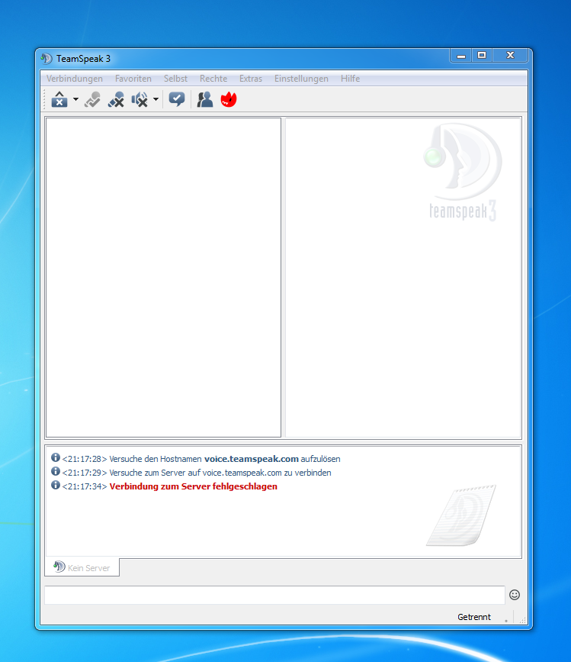Viewport: 571px width, 662px height.
Task: Click the info icon on the 21:17:29 log entry
Action: (56, 471)
